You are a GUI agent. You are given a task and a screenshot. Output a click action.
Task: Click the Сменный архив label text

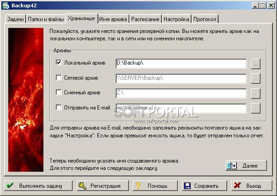tap(82, 93)
